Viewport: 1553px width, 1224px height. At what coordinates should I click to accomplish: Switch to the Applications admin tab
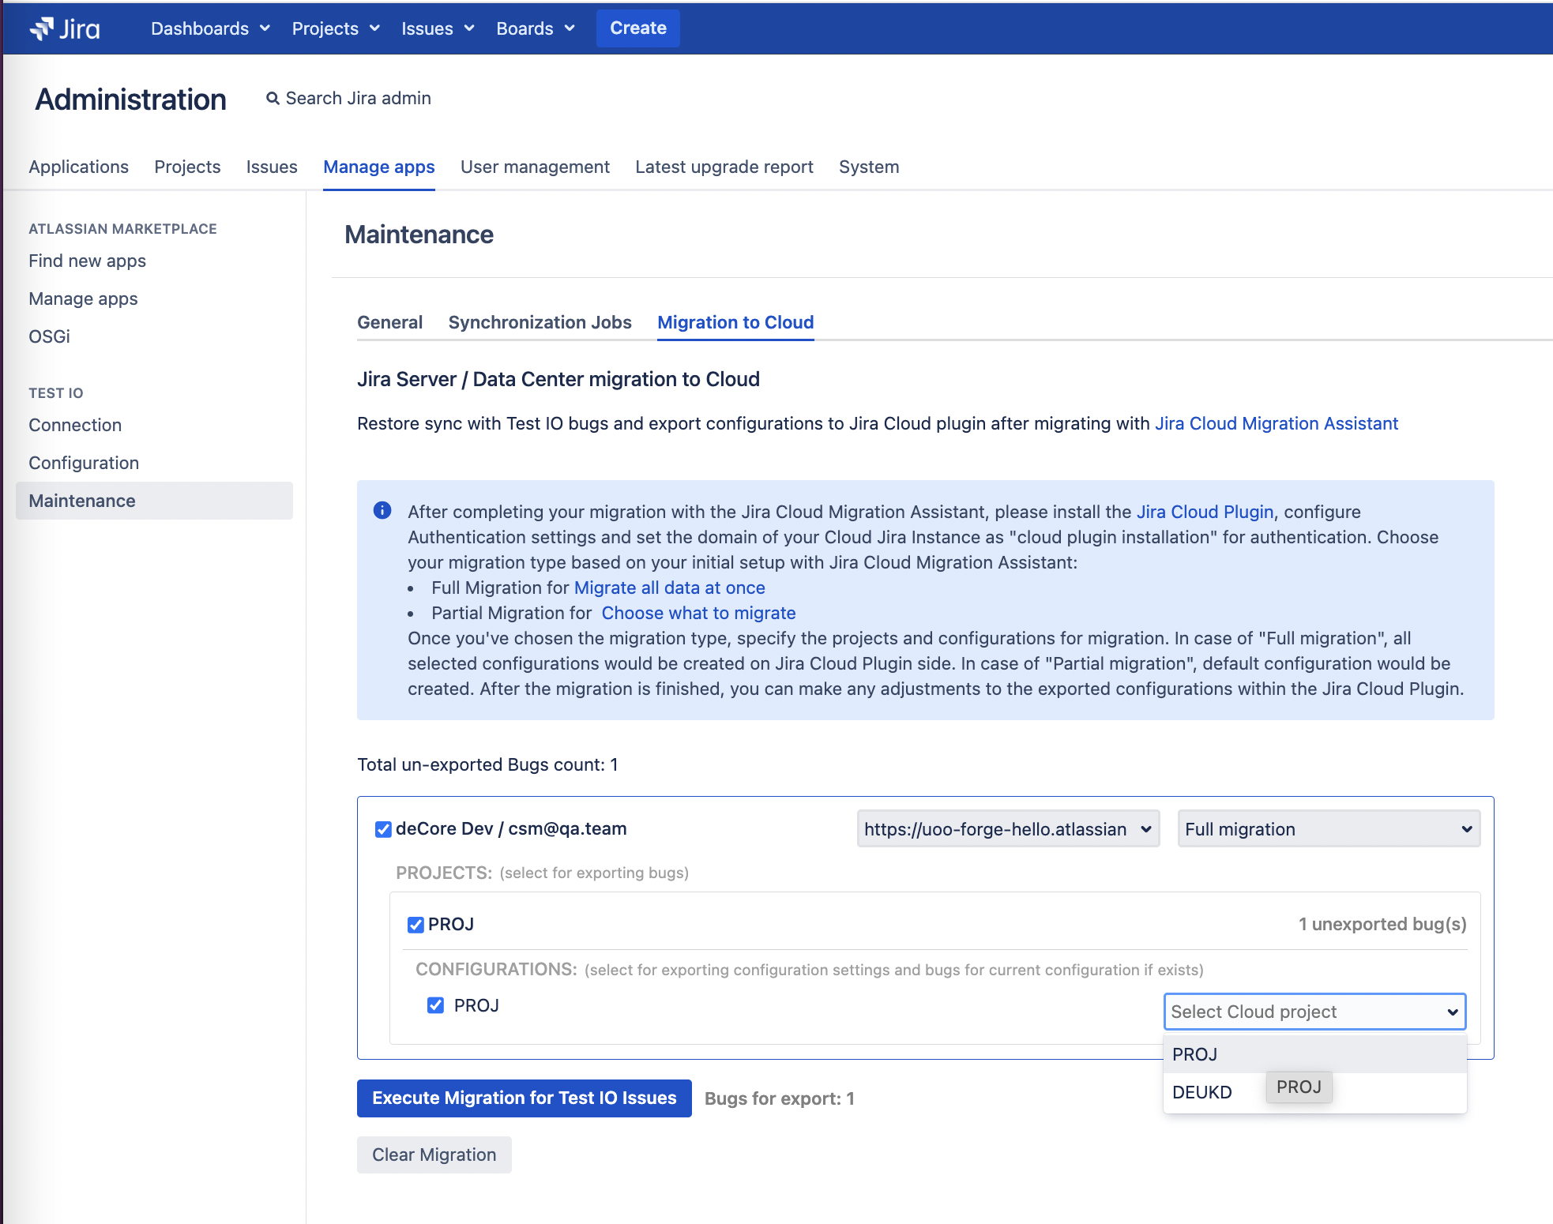tap(78, 167)
